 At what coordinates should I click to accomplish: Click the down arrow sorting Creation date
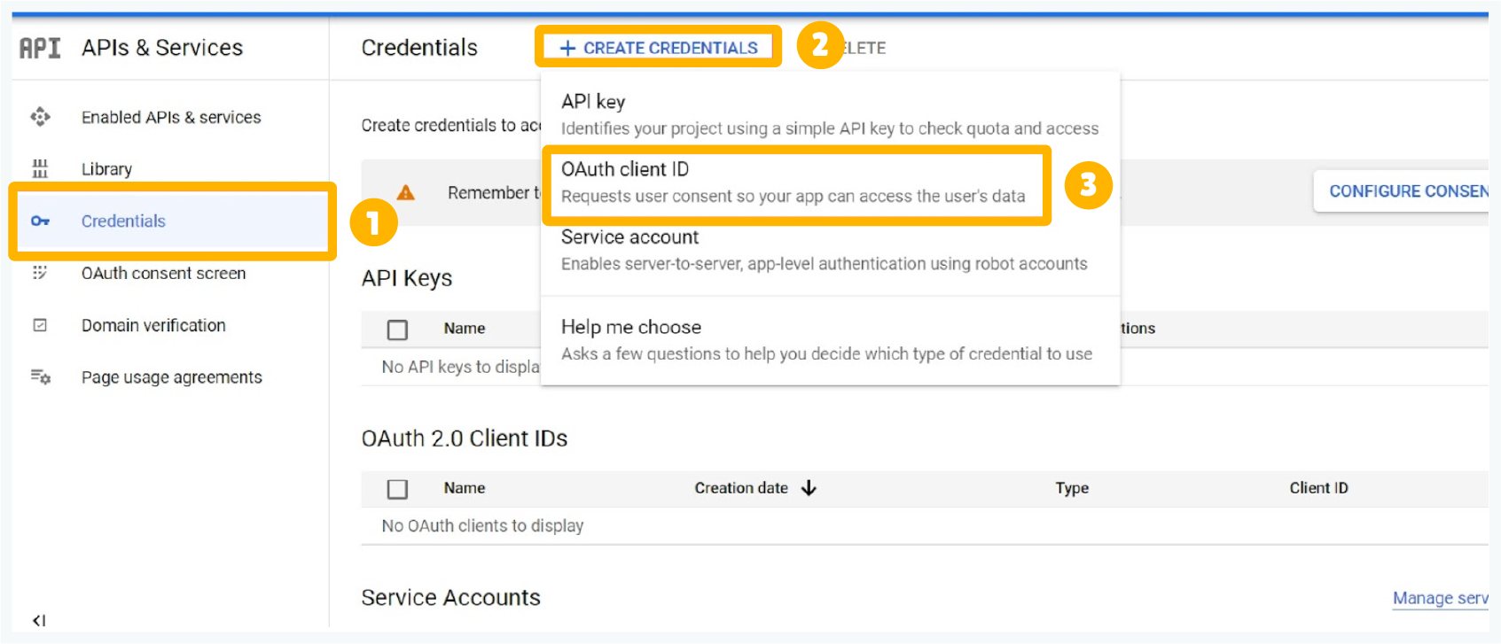809,488
